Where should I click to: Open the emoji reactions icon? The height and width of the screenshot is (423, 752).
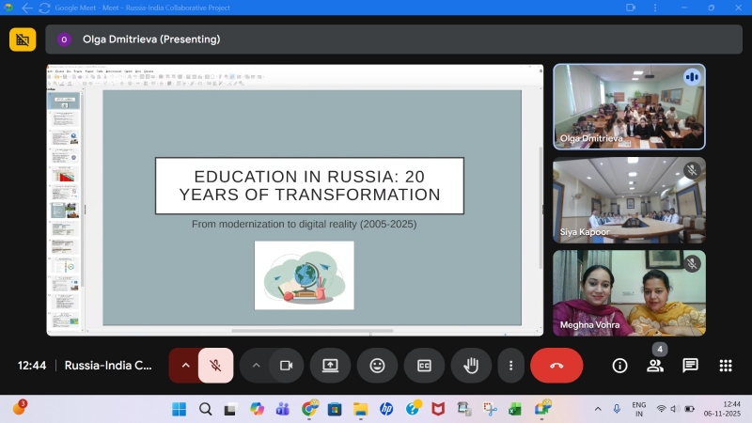pos(377,366)
